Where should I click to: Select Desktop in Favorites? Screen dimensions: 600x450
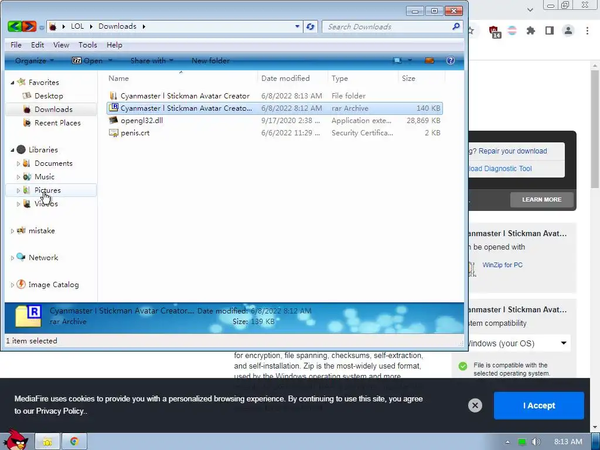point(49,96)
